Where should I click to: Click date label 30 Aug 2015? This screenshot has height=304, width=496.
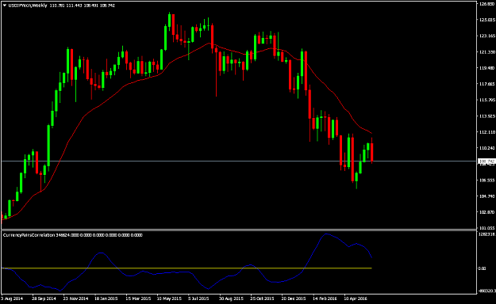231,298
